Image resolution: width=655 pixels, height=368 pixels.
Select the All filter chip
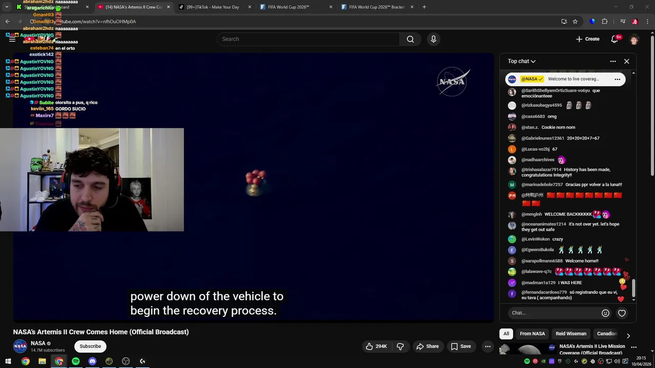506,334
